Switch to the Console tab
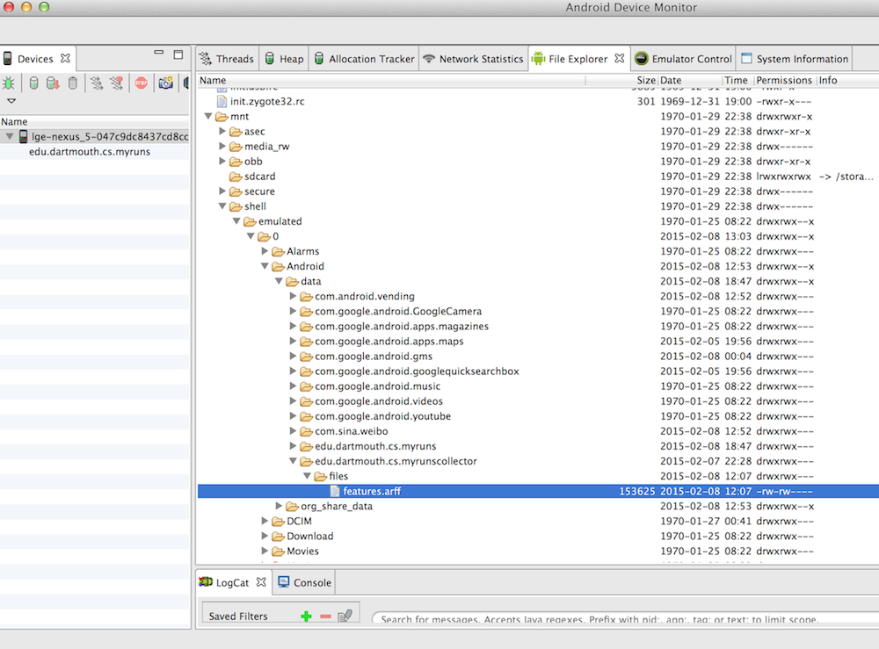Image resolution: width=879 pixels, height=649 pixels. [304, 582]
